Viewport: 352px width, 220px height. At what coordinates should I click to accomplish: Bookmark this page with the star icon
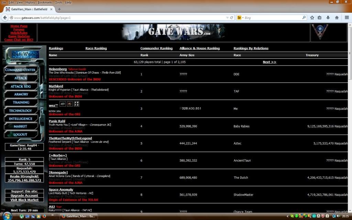pyautogui.click(x=312, y=18)
